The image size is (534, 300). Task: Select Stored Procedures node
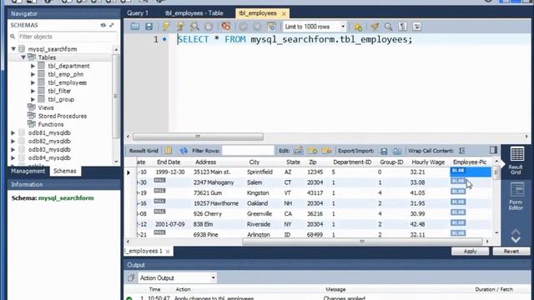pyautogui.click(x=63, y=116)
